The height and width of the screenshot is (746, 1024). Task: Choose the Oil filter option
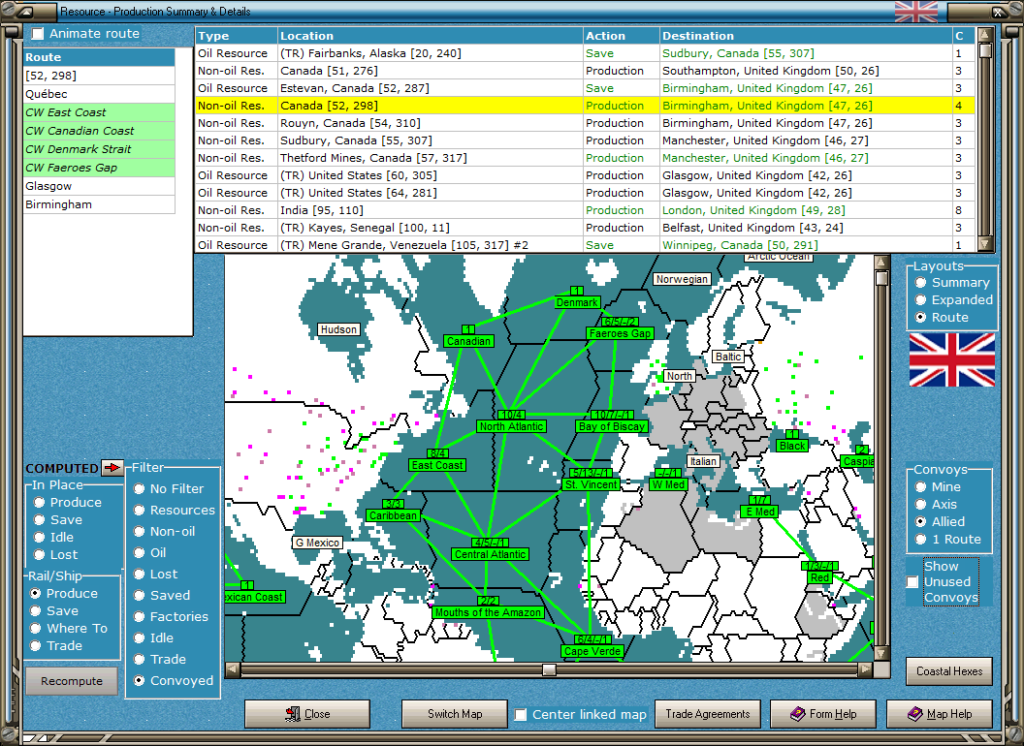[x=140, y=553]
